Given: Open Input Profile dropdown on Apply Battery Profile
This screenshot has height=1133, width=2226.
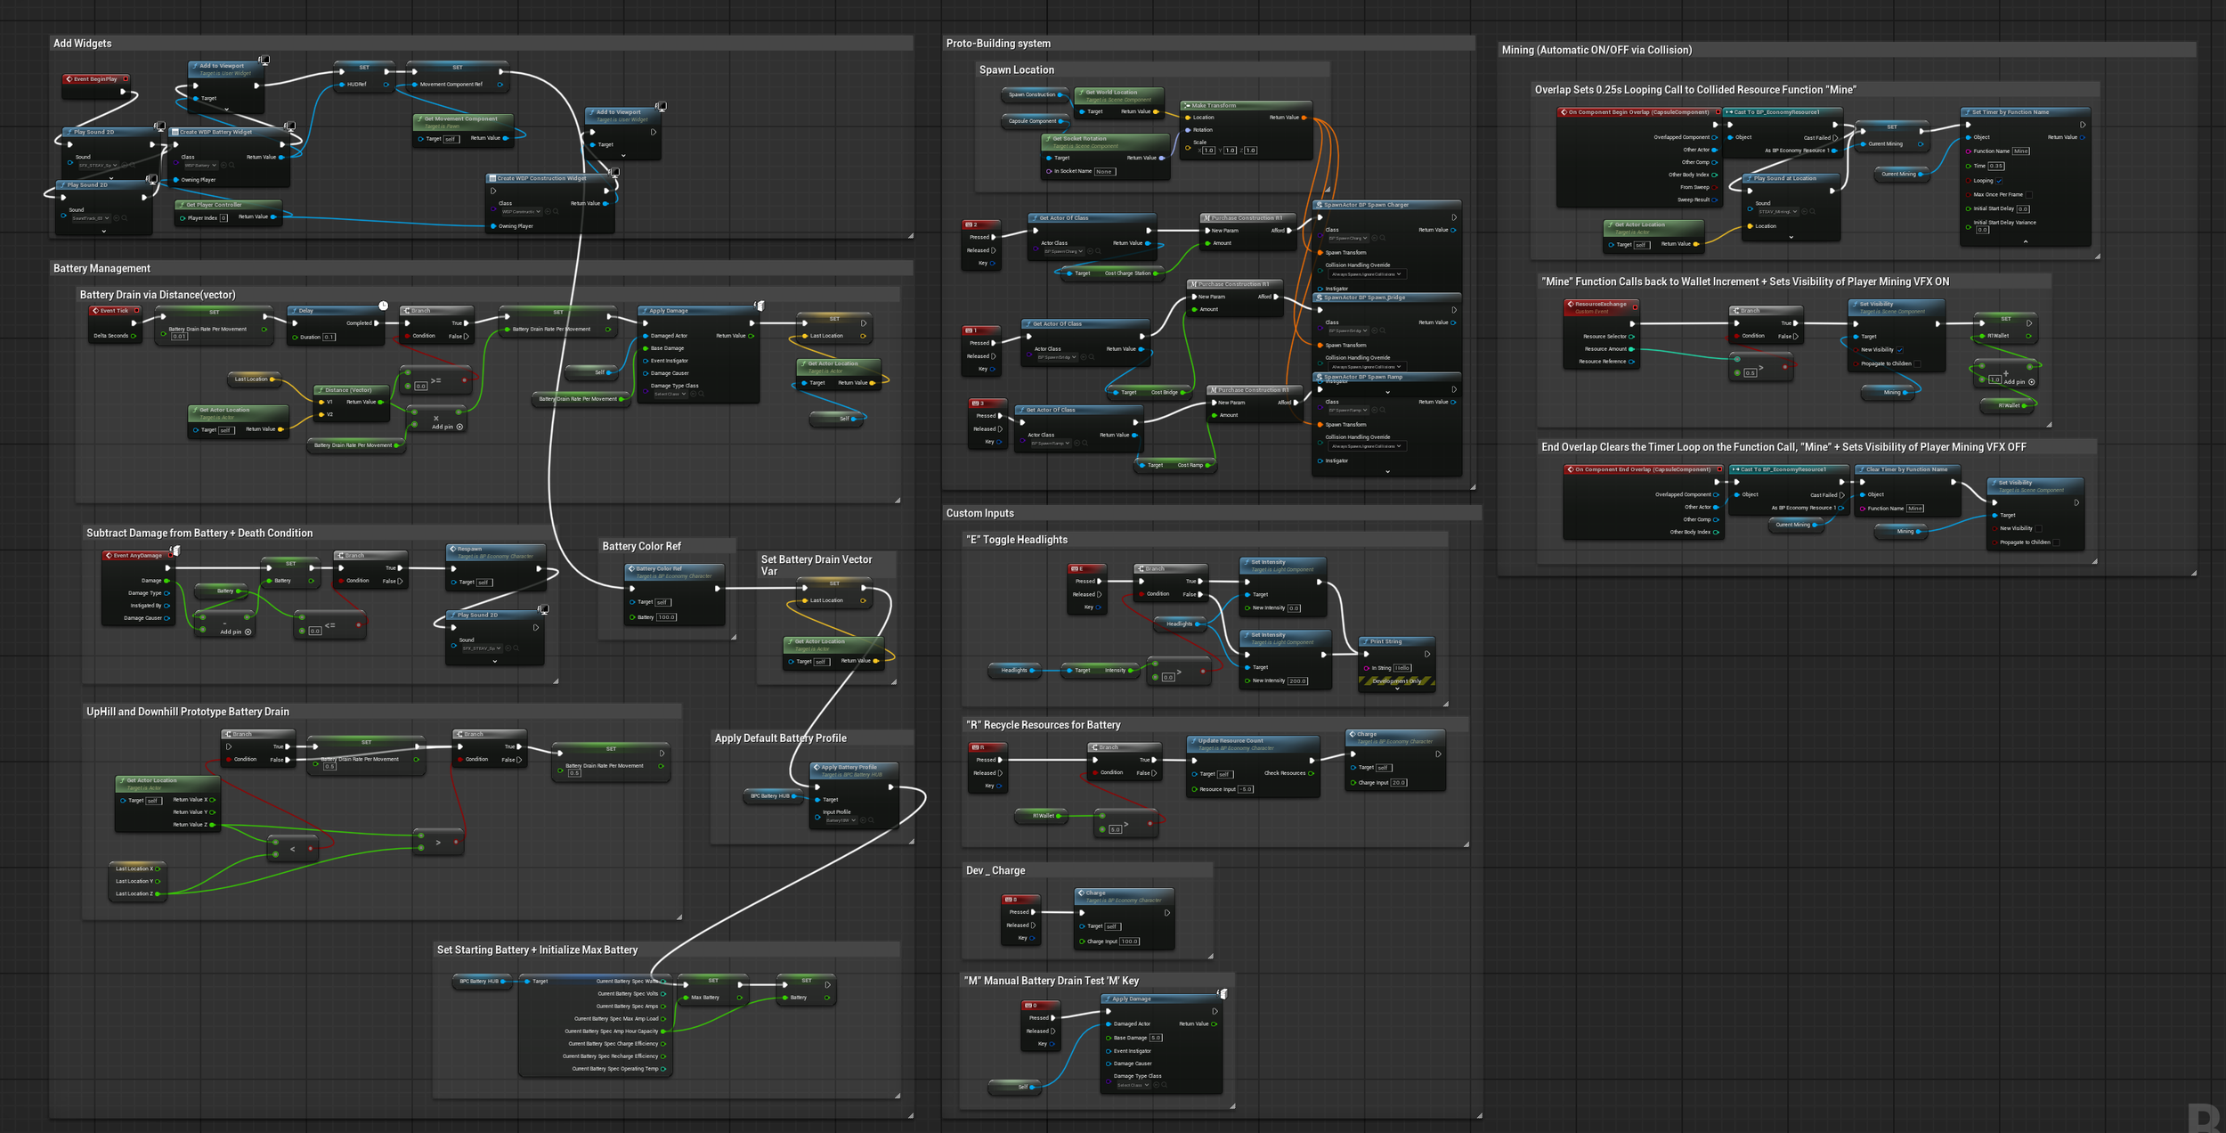Looking at the screenshot, I should 841,820.
